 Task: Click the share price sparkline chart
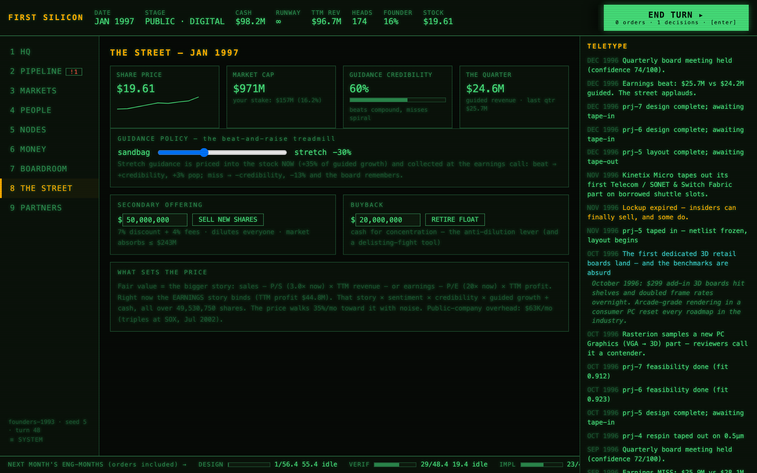pyautogui.click(x=158, y=103)
